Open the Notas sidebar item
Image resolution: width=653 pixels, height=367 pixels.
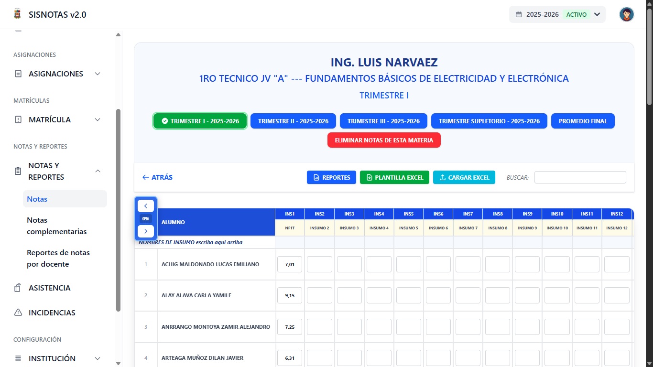[65, 199]
